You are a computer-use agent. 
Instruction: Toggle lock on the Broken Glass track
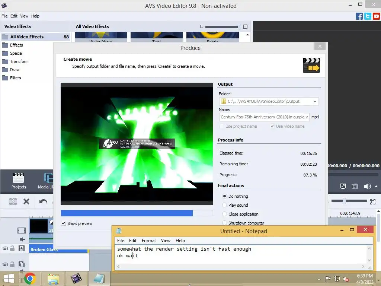coord(12,248)
